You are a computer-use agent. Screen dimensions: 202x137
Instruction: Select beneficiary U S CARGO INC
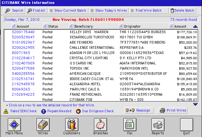tap(81, 63)
